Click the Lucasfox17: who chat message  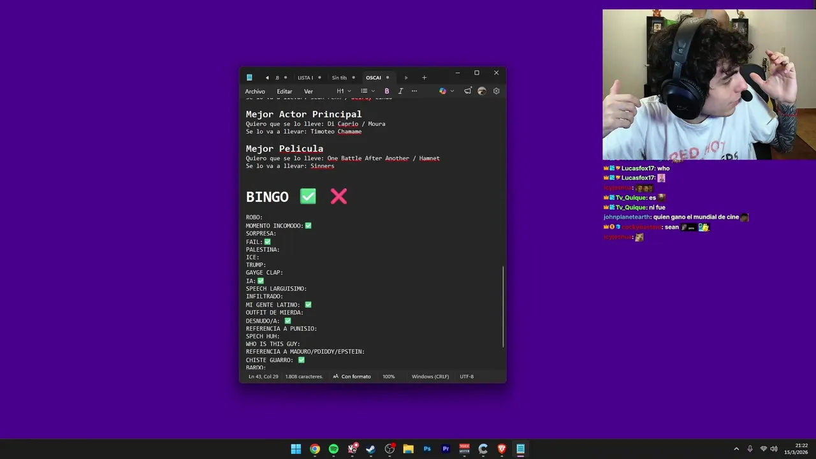click(x=636, y=168)
